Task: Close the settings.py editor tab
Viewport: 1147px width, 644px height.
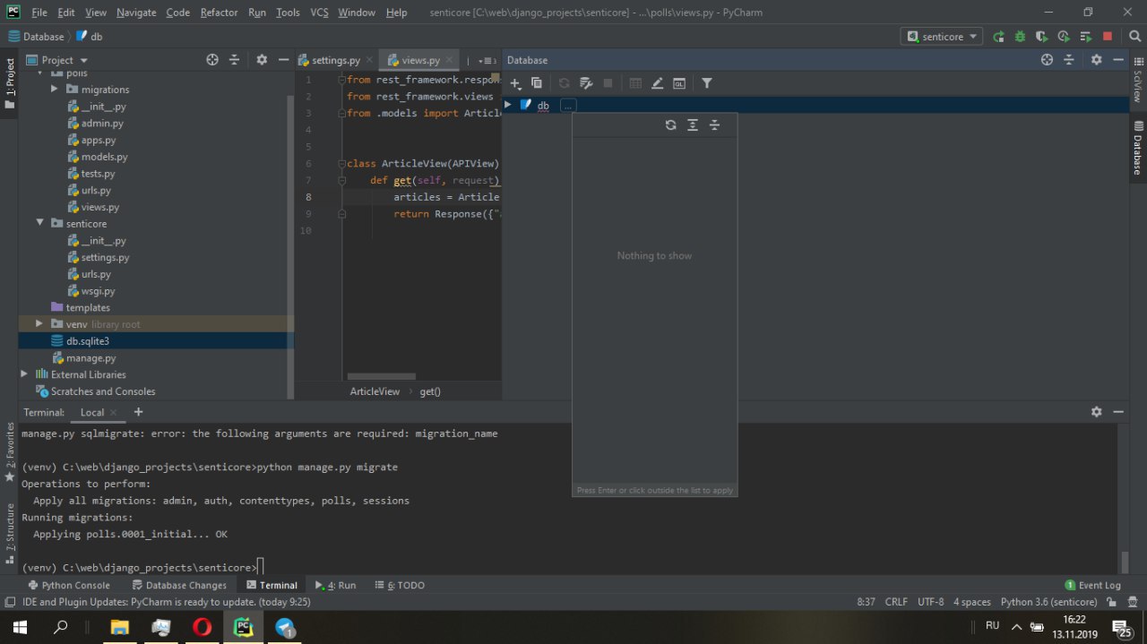Action: pos(369,60)
